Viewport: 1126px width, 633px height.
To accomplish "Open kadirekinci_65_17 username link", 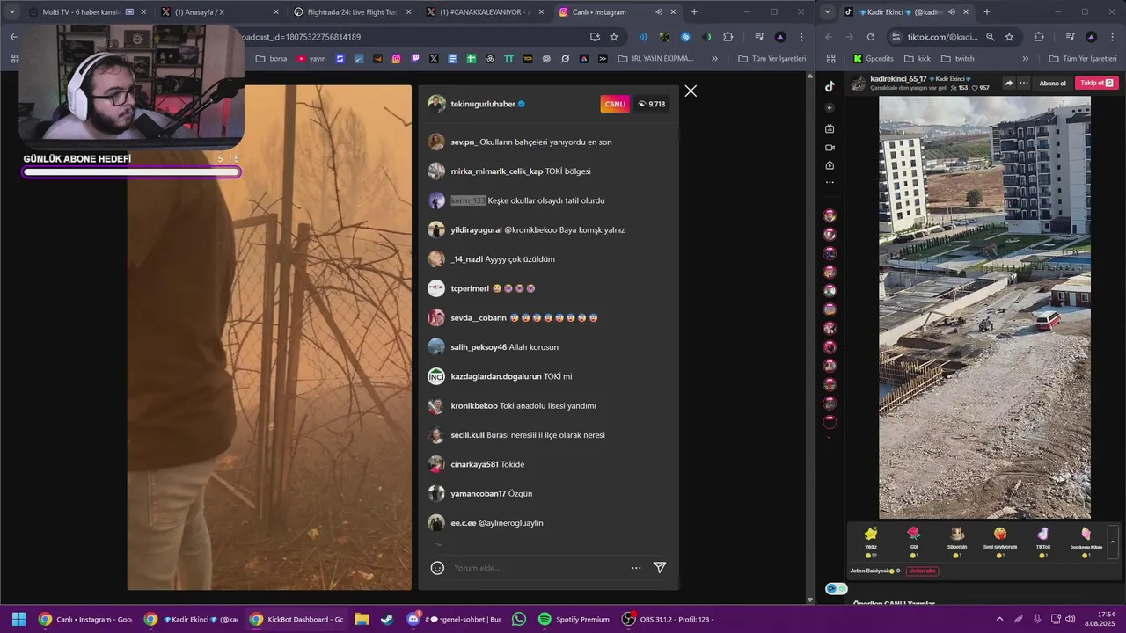I will 898,79.
